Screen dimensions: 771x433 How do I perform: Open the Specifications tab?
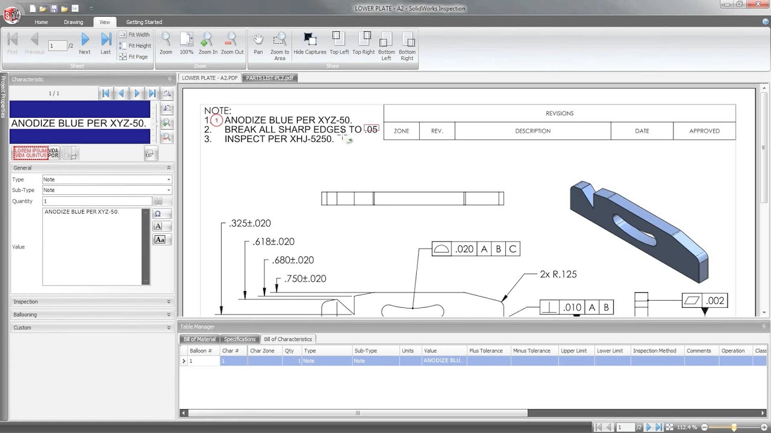coord(240,339)
